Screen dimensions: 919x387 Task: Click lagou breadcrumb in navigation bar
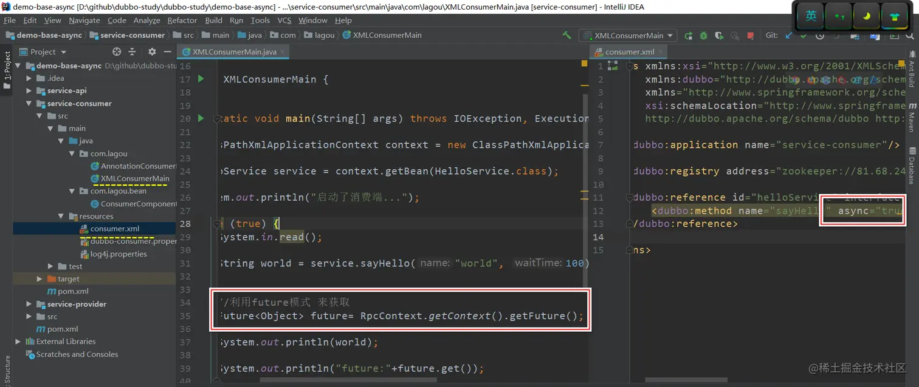(320, 35)
